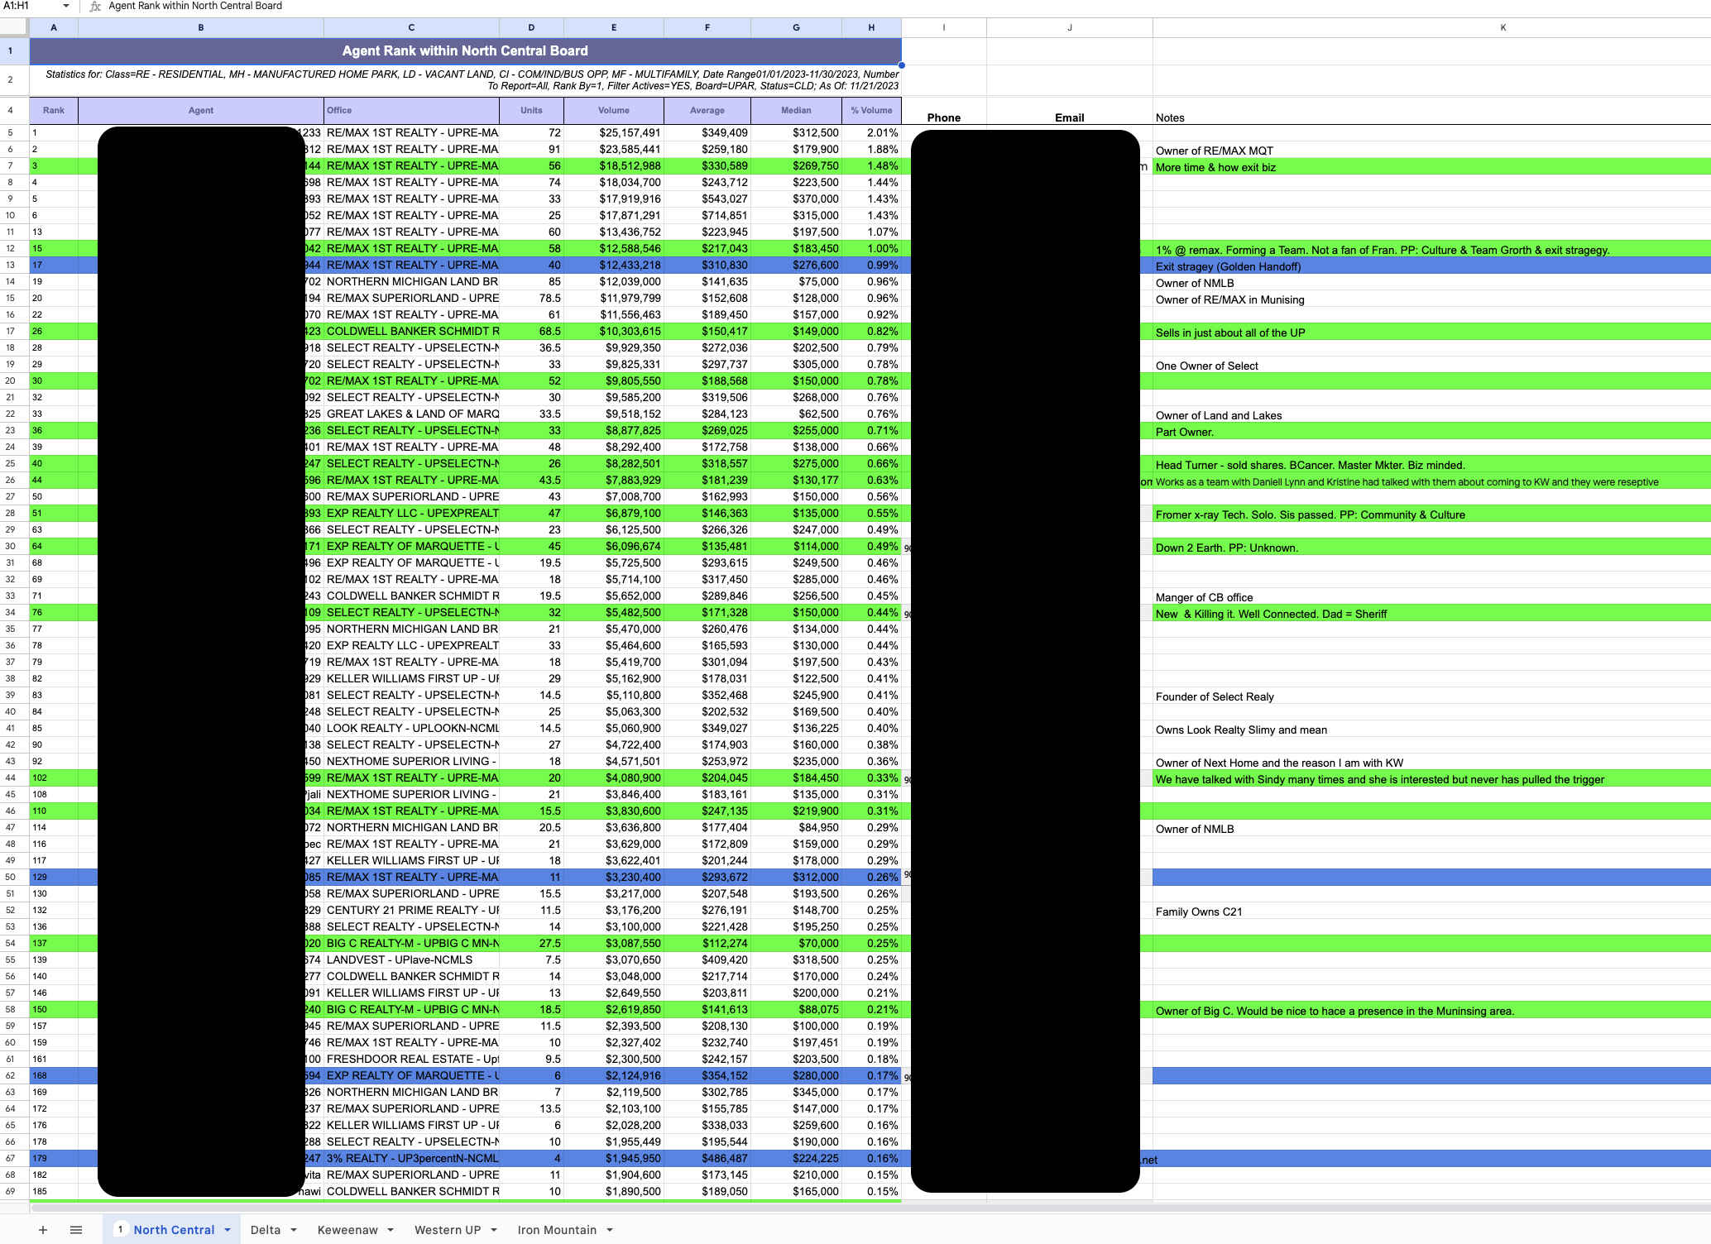The height and width of the screenshot is (1244, 1711).
Task: Open the Keweenaw tab options arrow
Action: coord(391,1230)
